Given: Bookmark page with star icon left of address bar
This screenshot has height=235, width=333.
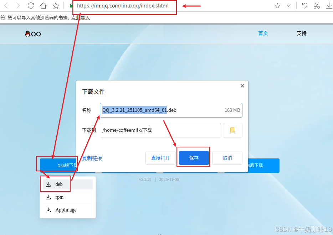Looking at the screenshot, I should [56, 5].
